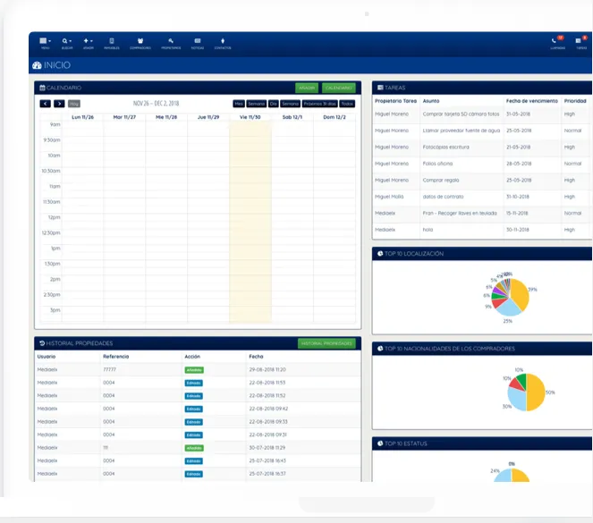This screenshot has width=593, height=523.
Task: Click the Top 10 Localización chart icon
Action: [380, 254]
